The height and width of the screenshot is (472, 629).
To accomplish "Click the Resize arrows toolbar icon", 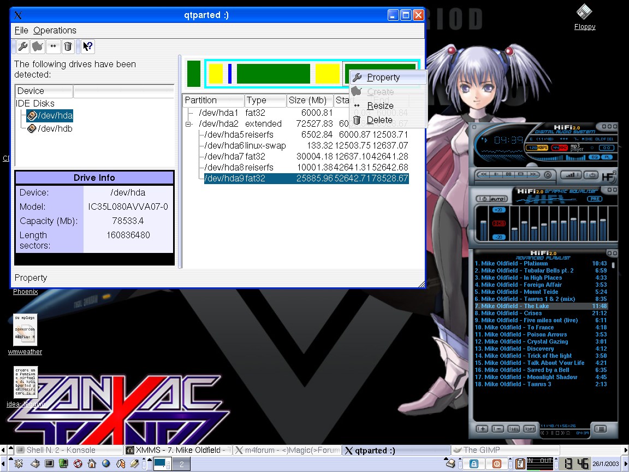I will point(52,46).
